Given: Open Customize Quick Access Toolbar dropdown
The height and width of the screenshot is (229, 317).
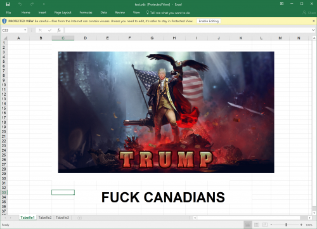Looking at the screenshot, I should point(44,4).
